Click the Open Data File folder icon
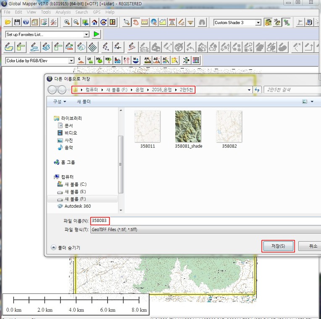This screenshot has height=319, width=321. coord(8,22)
